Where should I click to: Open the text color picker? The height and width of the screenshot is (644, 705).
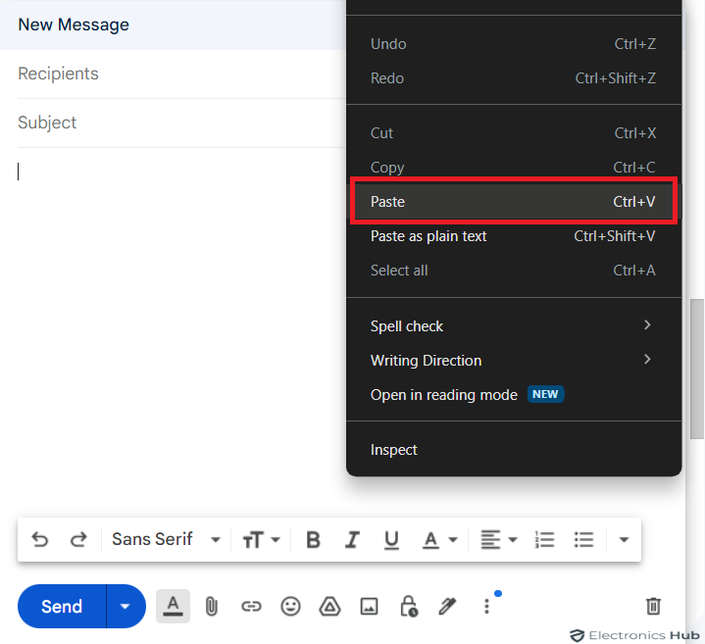[439, 539]
